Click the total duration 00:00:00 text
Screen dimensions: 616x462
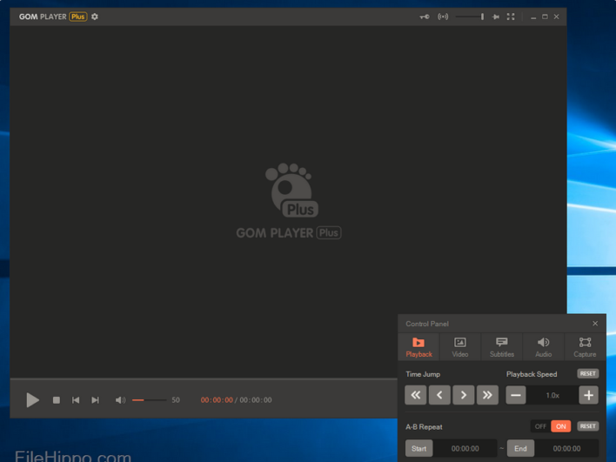(256, 400)
